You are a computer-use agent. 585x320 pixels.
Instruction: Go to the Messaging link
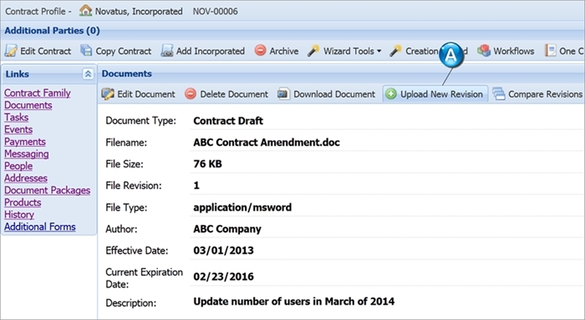click(x=26, y=153)
